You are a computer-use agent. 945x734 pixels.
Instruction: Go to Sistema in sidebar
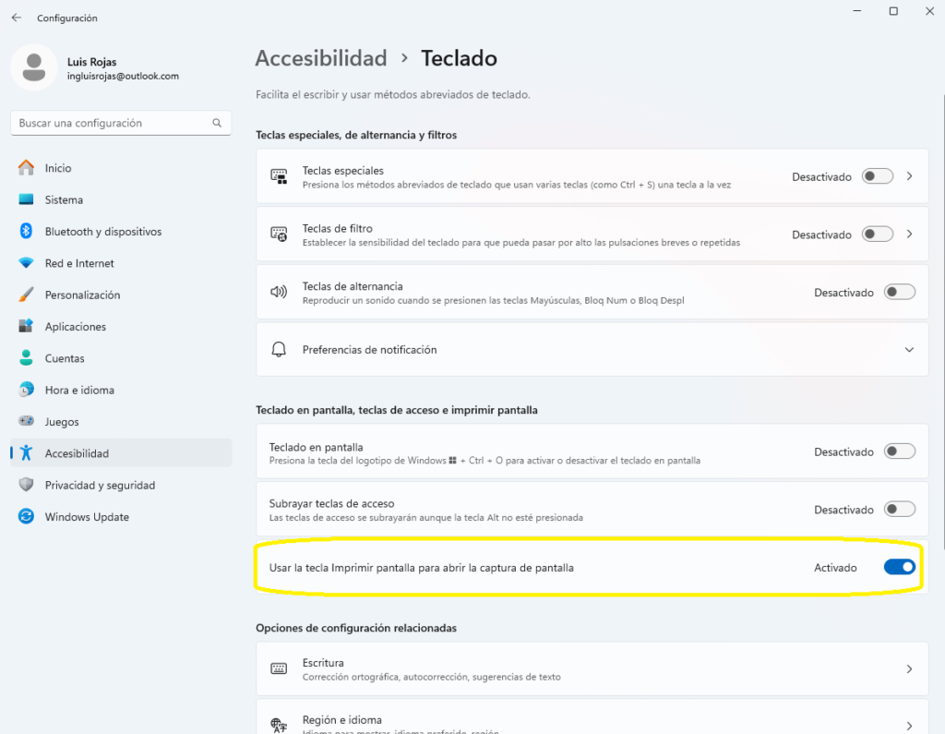click(x=64, y=200)
